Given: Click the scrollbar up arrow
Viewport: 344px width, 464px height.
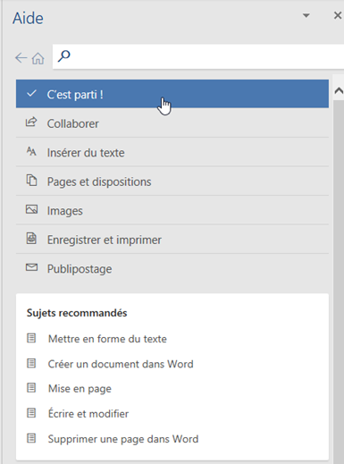Looking at the screenshot, I should [x=339, y=90].
